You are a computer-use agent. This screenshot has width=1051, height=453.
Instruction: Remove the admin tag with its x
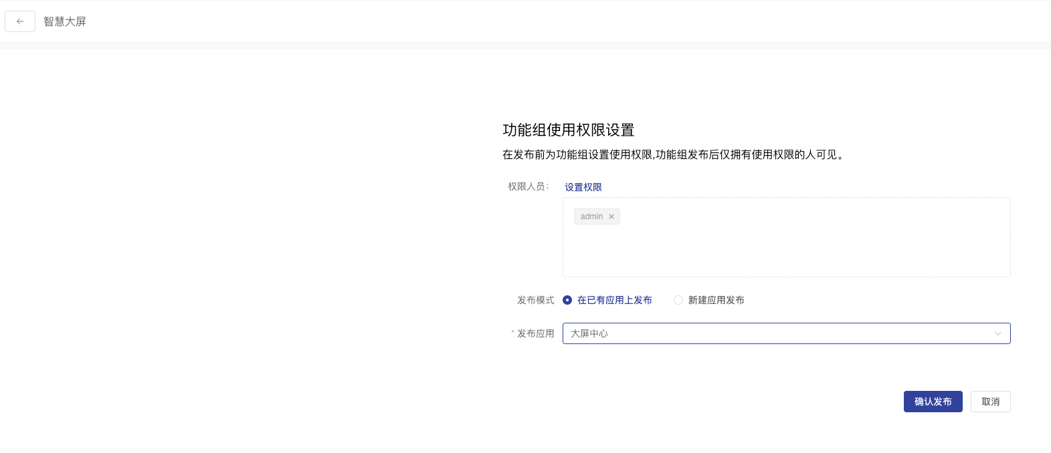pos(611,216)
